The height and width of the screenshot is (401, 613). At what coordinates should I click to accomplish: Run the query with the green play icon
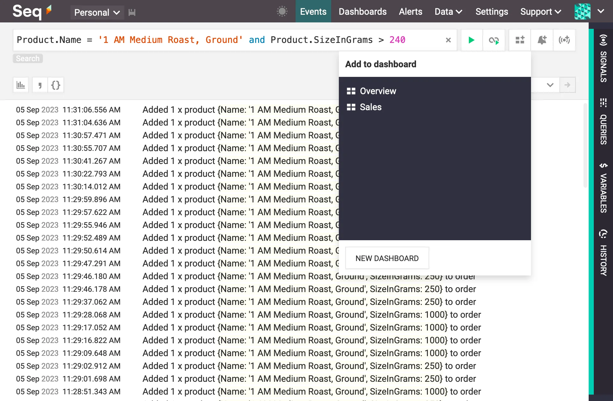pyautogui.click(x=471, y=40)
